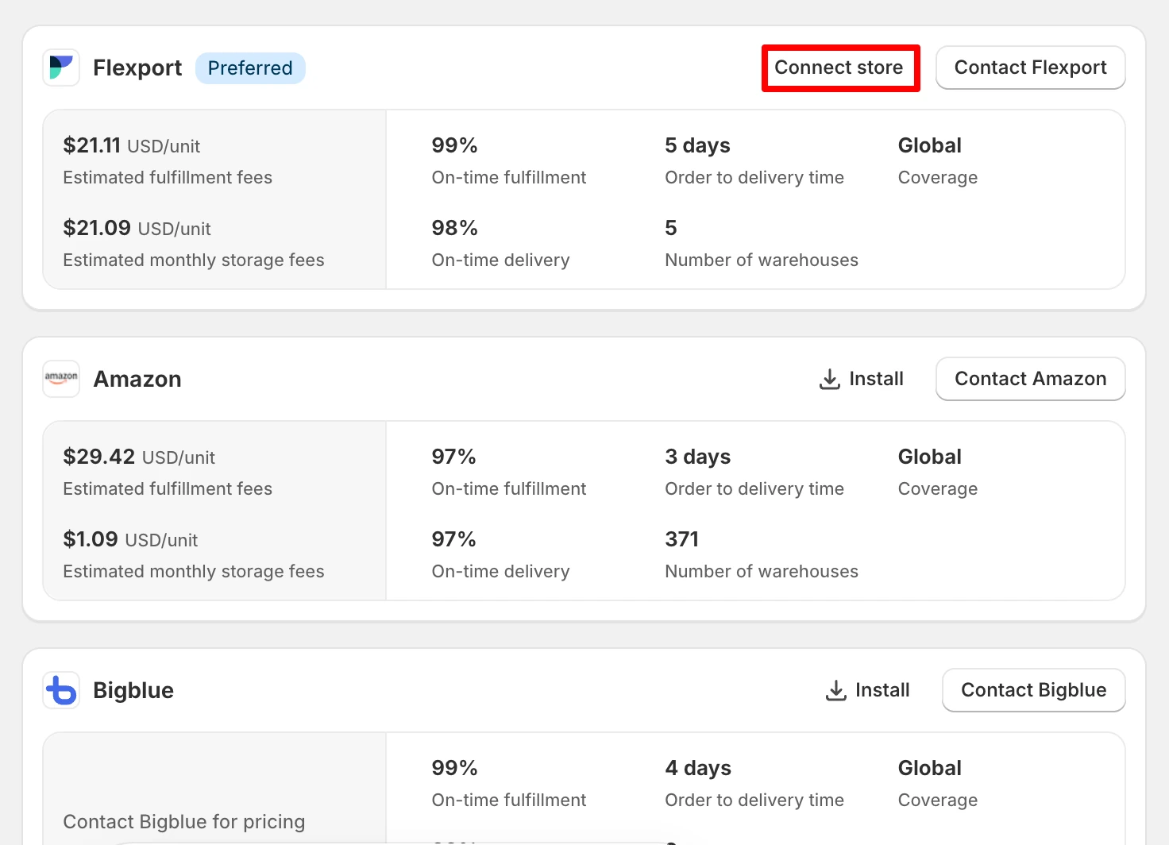Click the Contact Bigblue for pricing text
The width and height of the screenshot is (1169, 845).
click(184, 821)
